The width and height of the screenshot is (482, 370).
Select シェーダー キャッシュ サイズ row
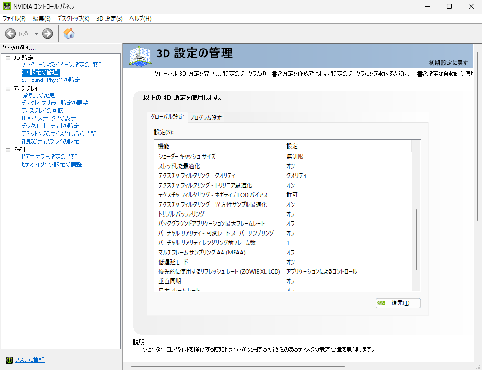tap(283, 156)
